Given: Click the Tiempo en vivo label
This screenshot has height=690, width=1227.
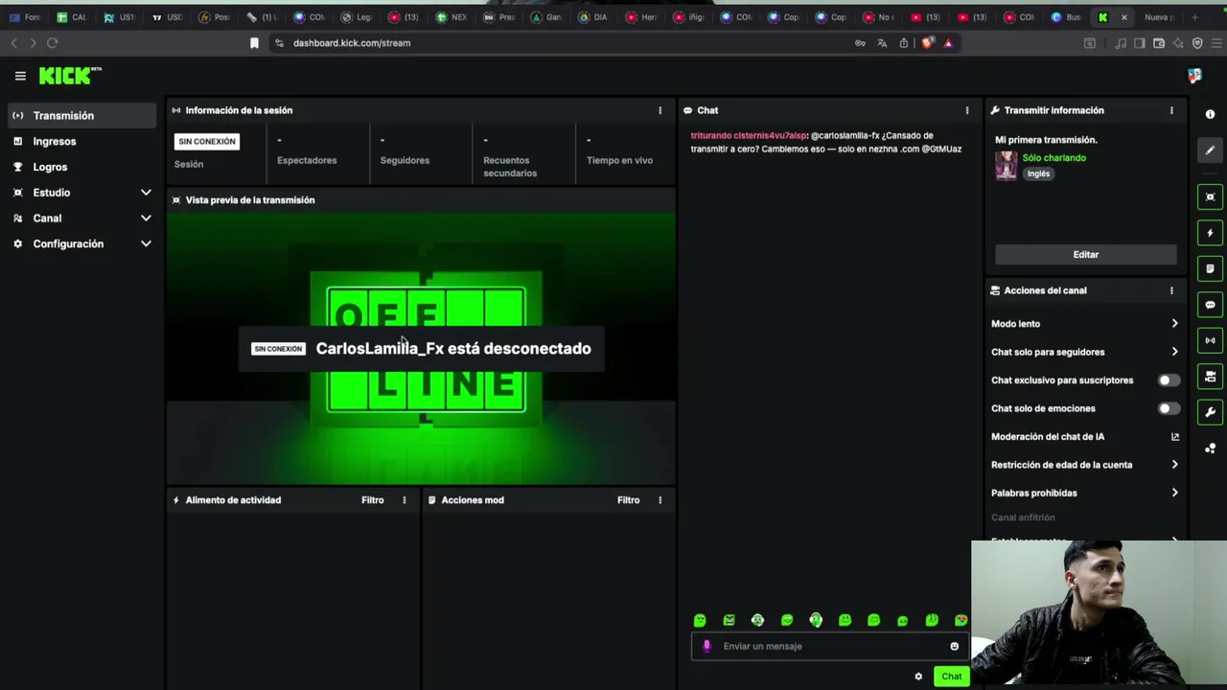Looking at the screenshot, I should 619,161.
